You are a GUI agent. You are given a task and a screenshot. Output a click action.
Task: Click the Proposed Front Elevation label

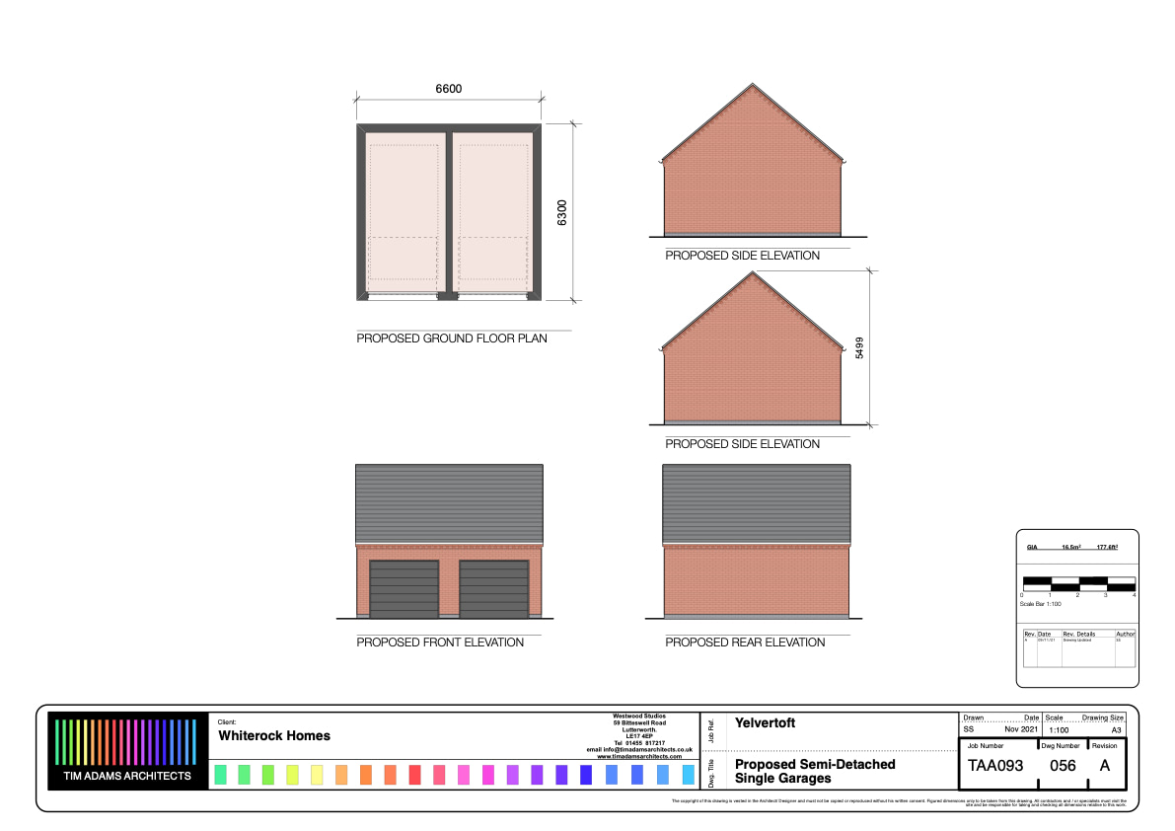[x=440, y=642]
